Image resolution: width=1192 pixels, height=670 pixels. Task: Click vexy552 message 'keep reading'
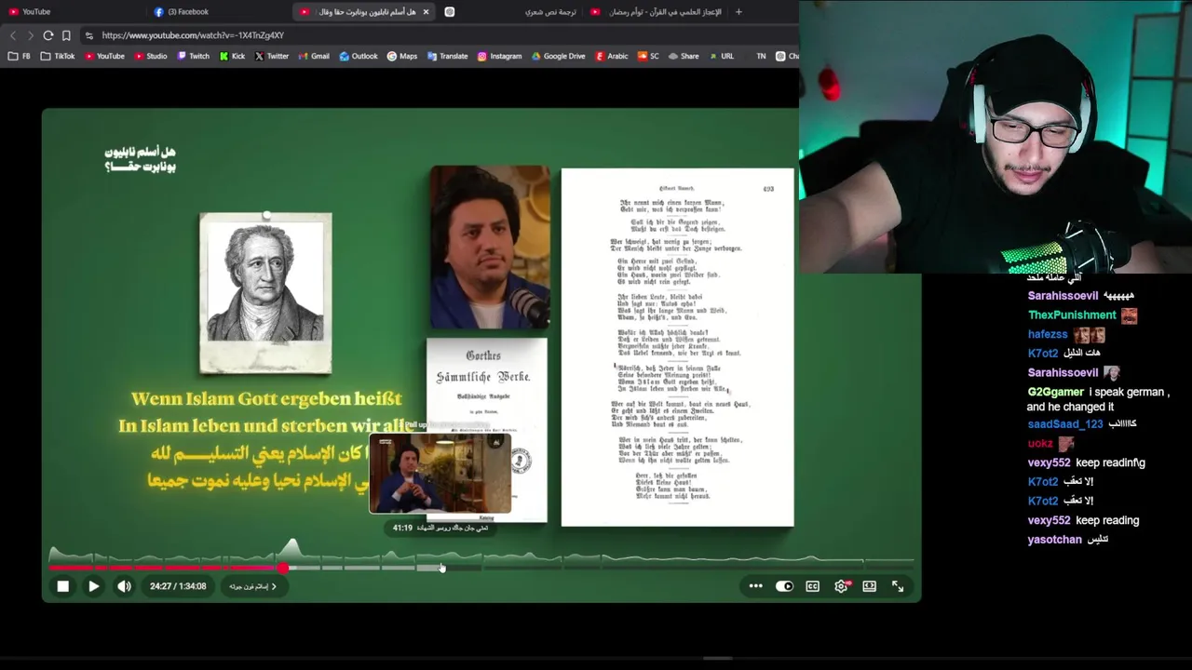coord(1107,521)
